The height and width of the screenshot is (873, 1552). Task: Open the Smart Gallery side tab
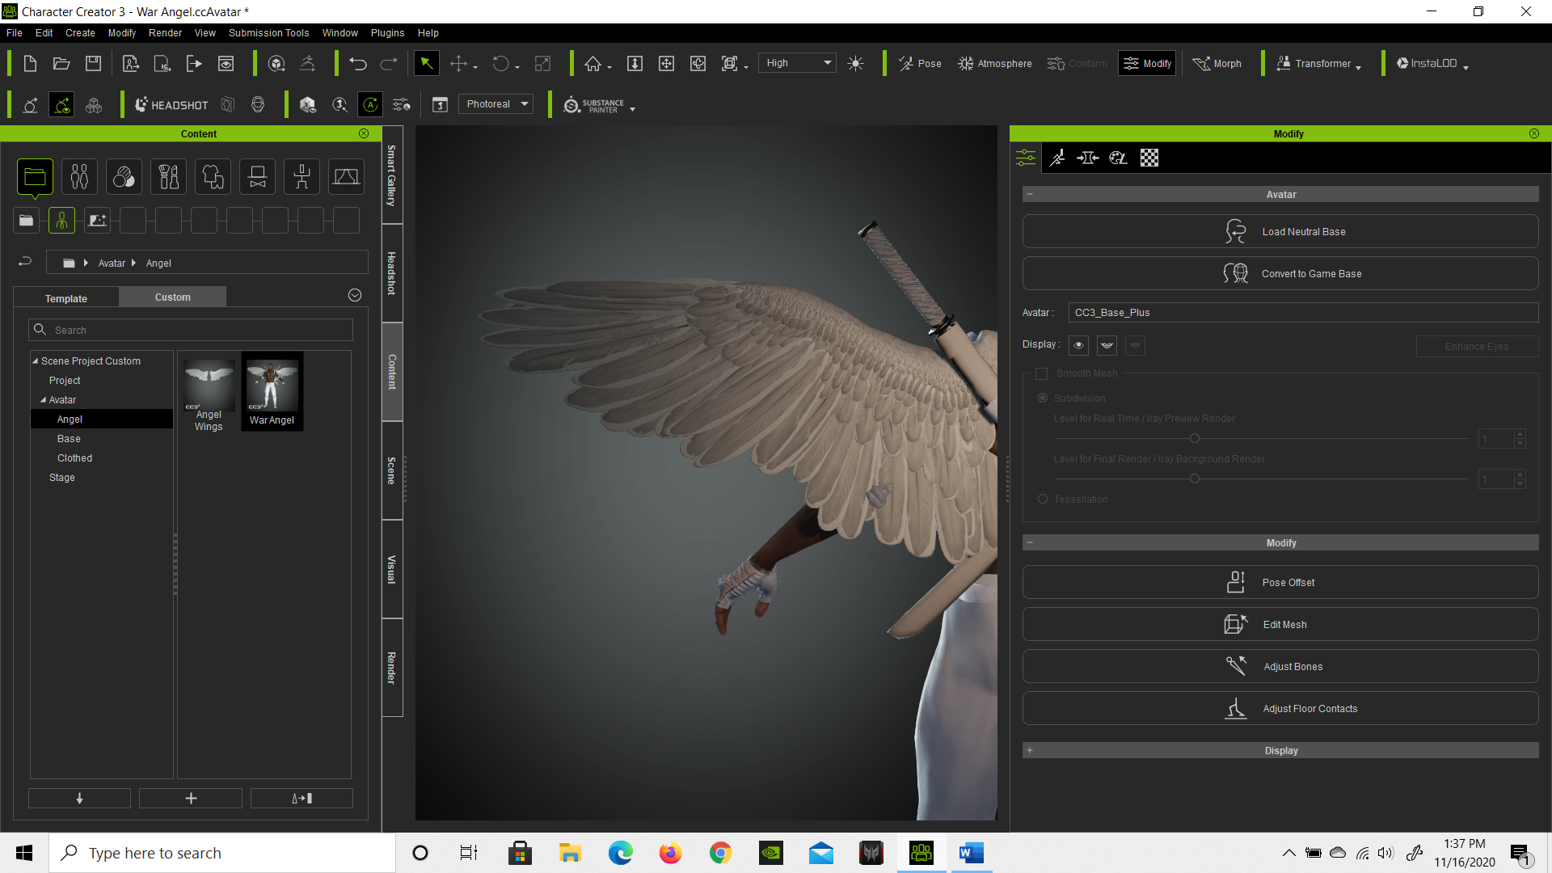[392, 175]
